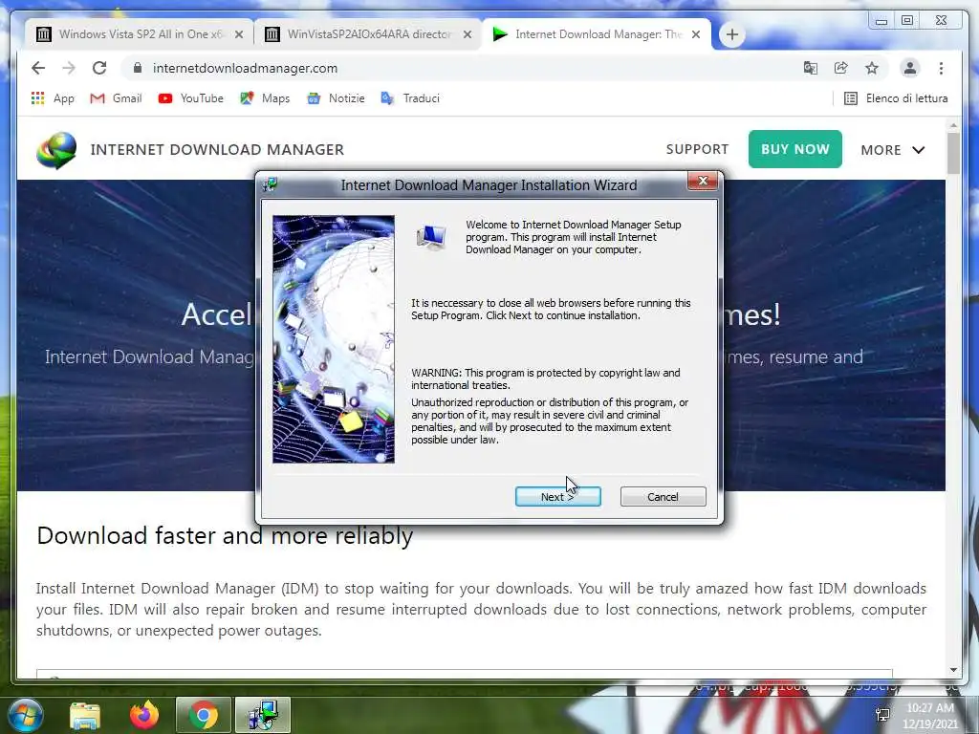
Task: Bookmark this page with the star
Action: click(x=872, y=68)
